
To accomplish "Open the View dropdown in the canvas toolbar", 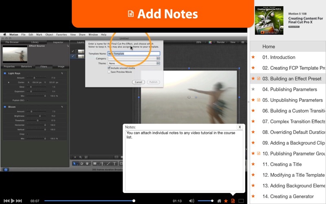I will coord(234,42).
